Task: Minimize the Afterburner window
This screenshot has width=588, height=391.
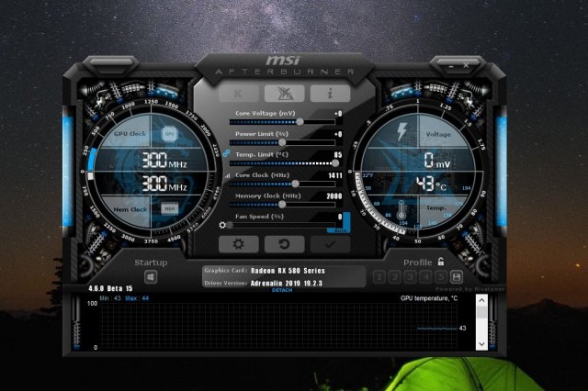Action: [x=451, y=66]
